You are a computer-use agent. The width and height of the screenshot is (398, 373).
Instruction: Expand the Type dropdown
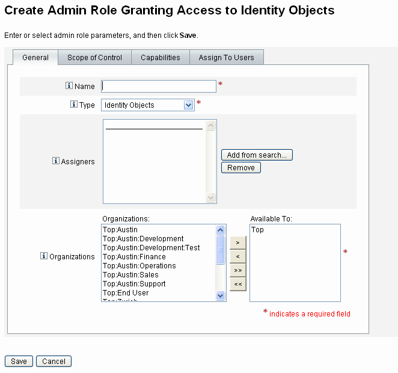pyautogui.click(x=188, y=105)
